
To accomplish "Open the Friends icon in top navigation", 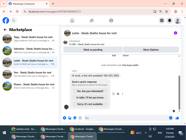I will pos(92,21).
